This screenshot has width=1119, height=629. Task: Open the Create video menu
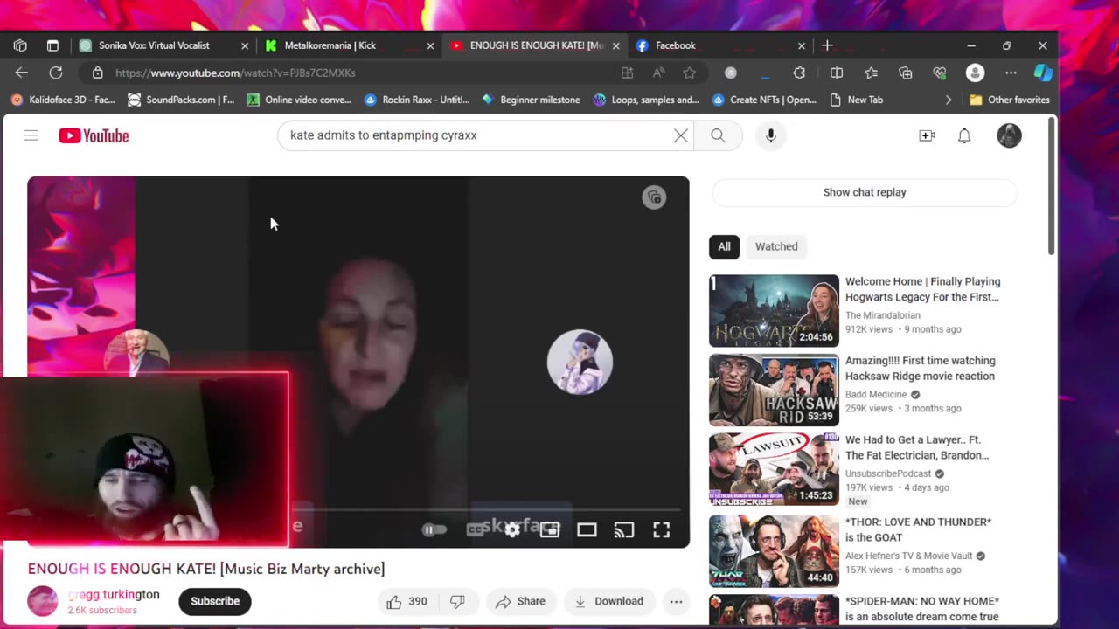pyautogui.click(x=927, y=135)
